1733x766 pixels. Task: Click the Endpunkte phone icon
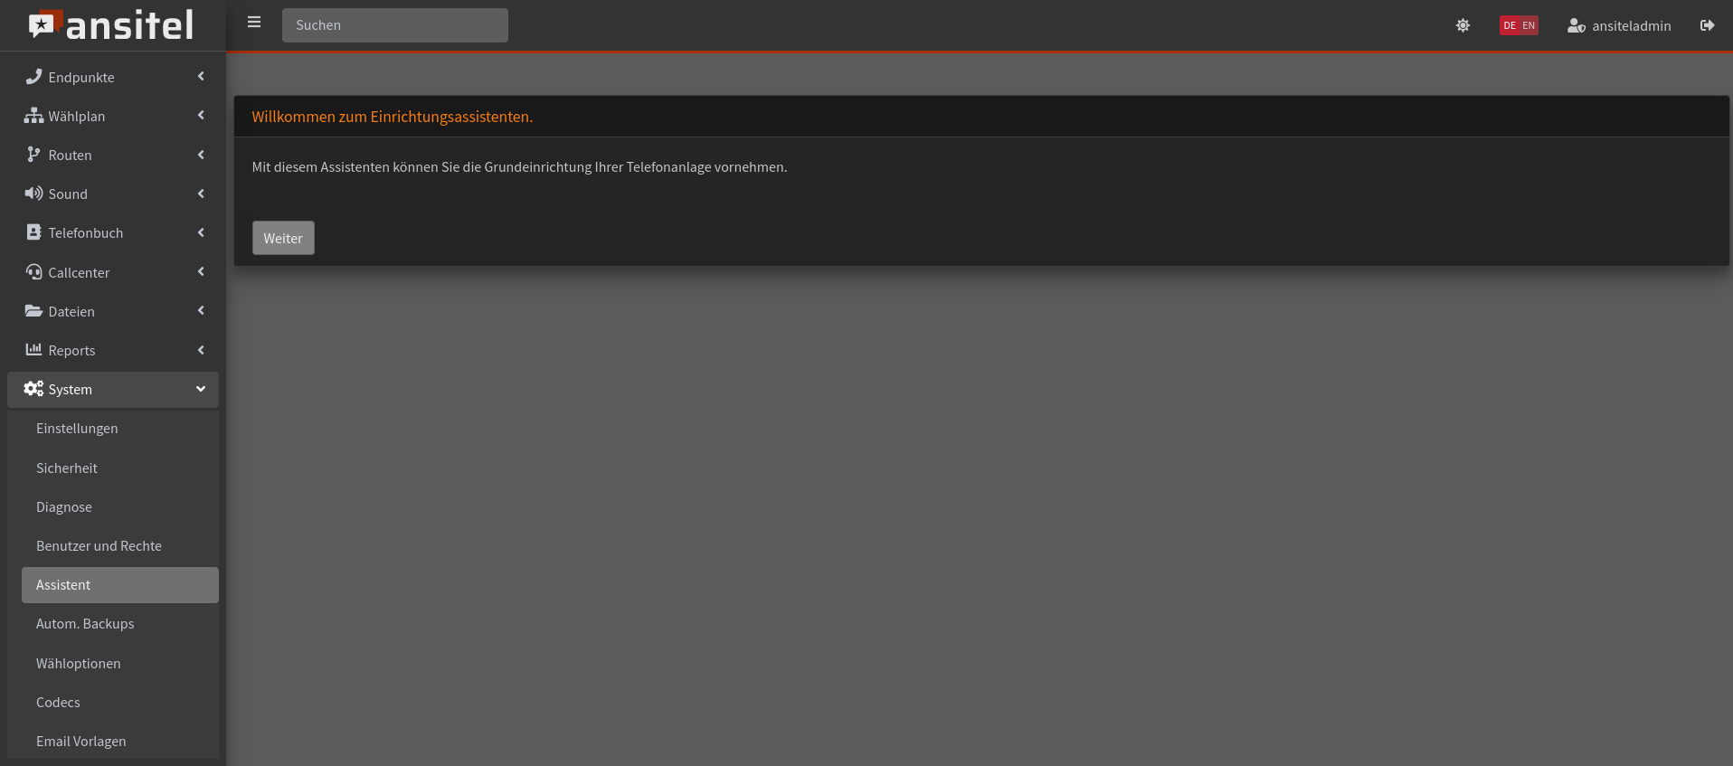33,77
